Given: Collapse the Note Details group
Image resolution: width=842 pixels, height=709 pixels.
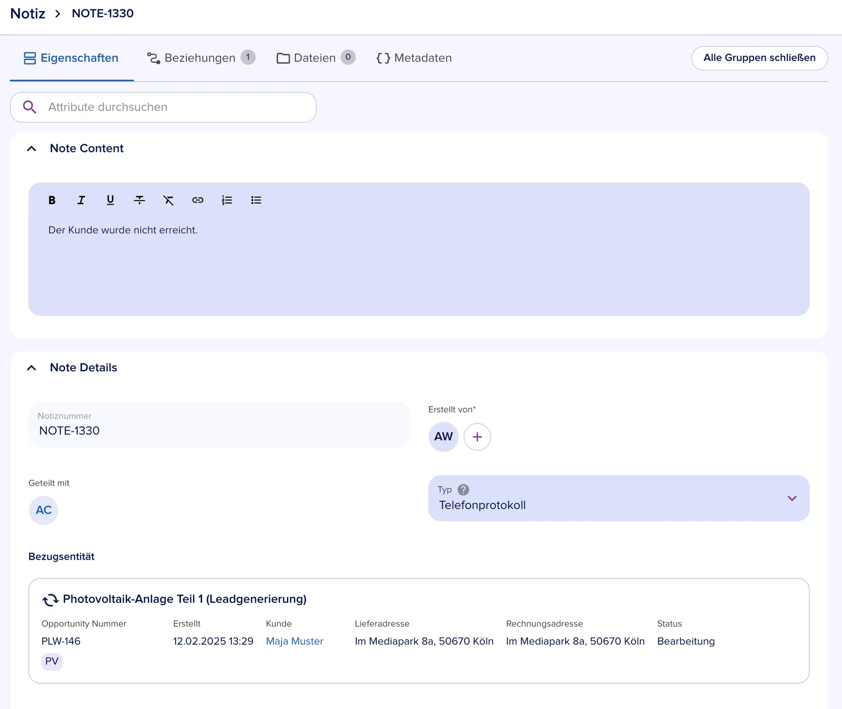Looking at the screenshot, I should pos(32,368).
